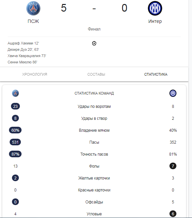Click the 23 shots badge for PSG
Image resolution: width=192 pixels, height=218 pixels.
coord(16,106)
